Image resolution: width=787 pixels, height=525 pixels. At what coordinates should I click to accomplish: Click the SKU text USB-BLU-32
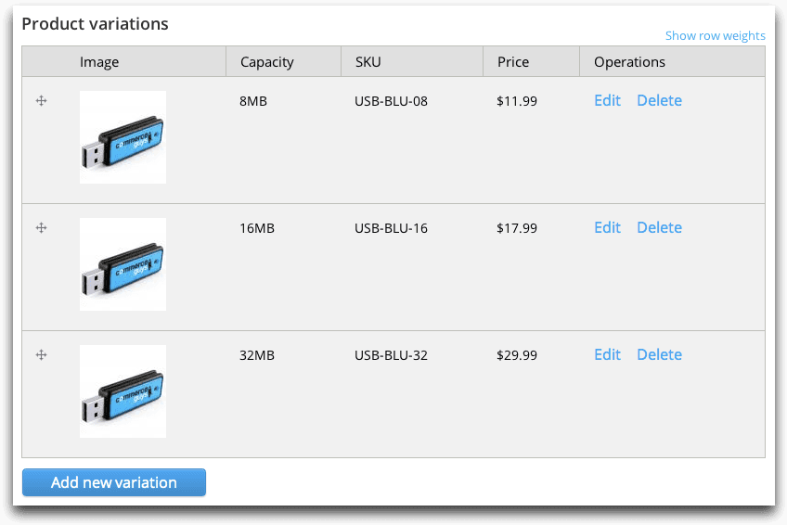[391, 355]
